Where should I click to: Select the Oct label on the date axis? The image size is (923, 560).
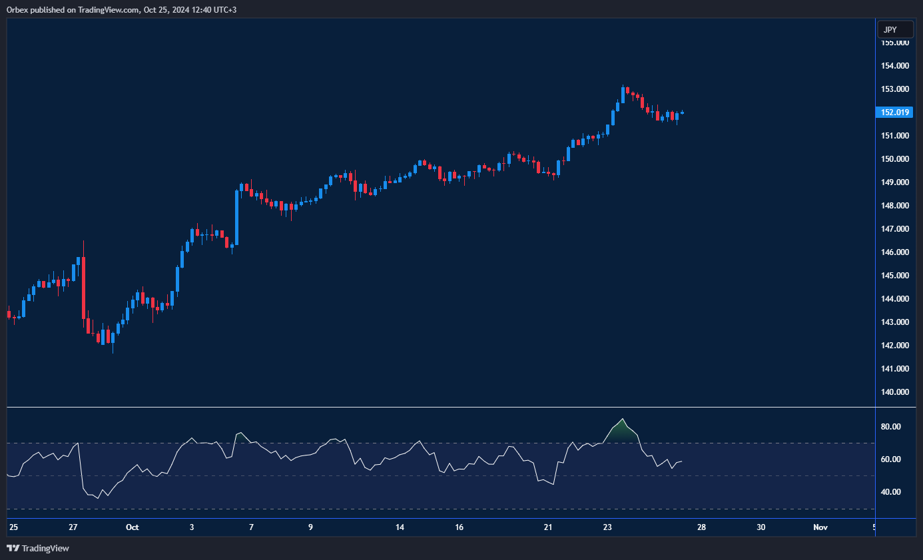132,527
